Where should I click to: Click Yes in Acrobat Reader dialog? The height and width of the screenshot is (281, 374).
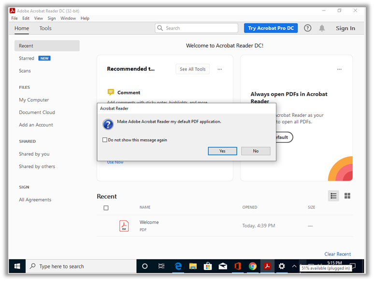point(222,151)
